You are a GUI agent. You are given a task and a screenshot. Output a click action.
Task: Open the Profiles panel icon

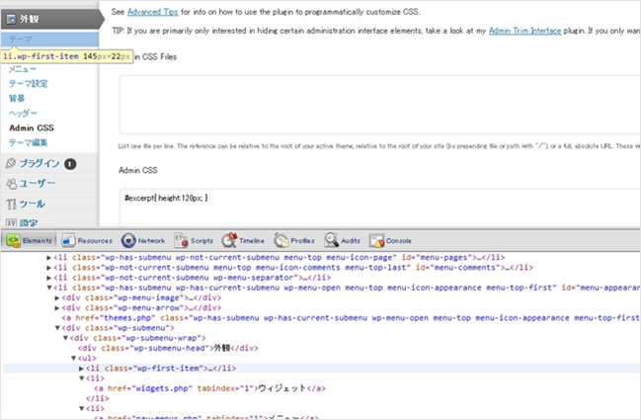(281, 240)
